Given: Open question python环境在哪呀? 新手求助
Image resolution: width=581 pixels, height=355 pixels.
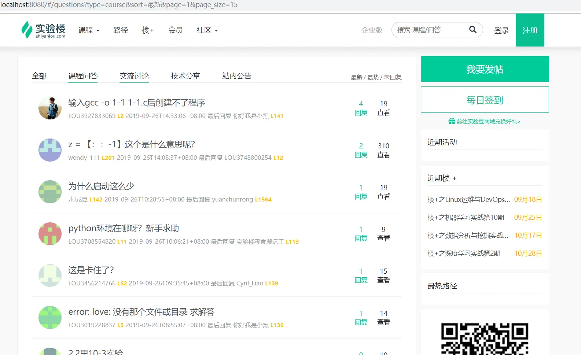Looking at the screenshot, I should point(124,228).
